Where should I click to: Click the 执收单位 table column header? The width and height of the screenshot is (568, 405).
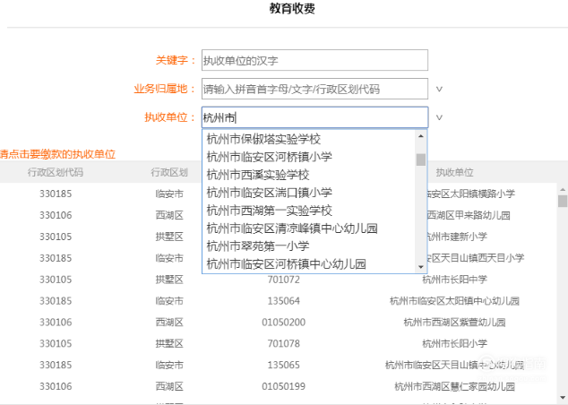pos(454,172)
